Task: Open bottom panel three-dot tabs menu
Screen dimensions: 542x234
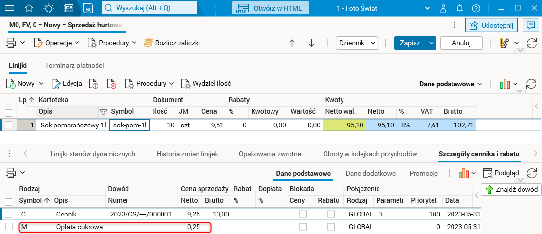Action: tap(10, 153)
